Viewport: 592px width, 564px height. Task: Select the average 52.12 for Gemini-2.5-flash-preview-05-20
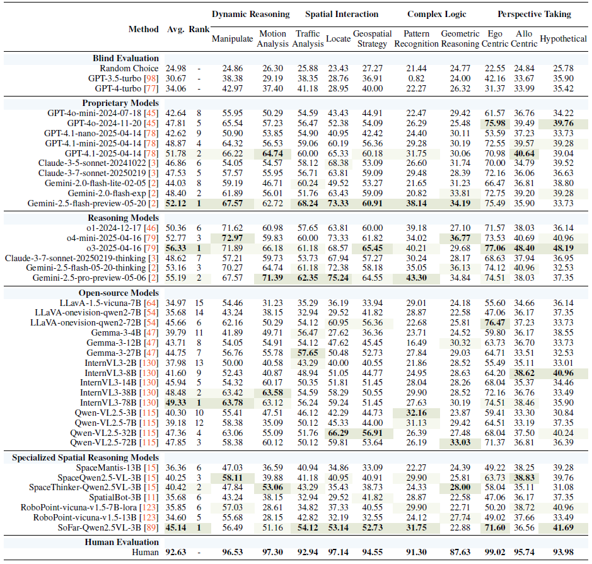coord(176,204)
